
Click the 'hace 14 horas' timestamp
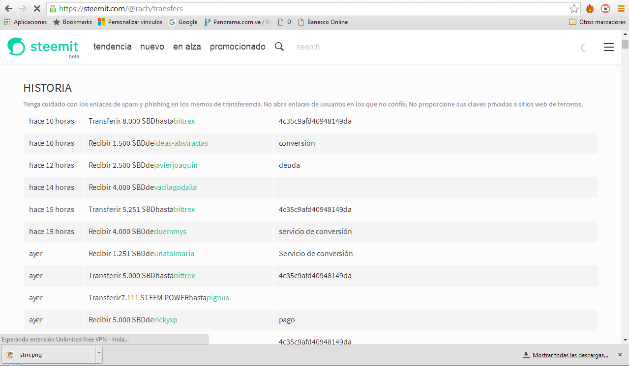tap(52, 187)
